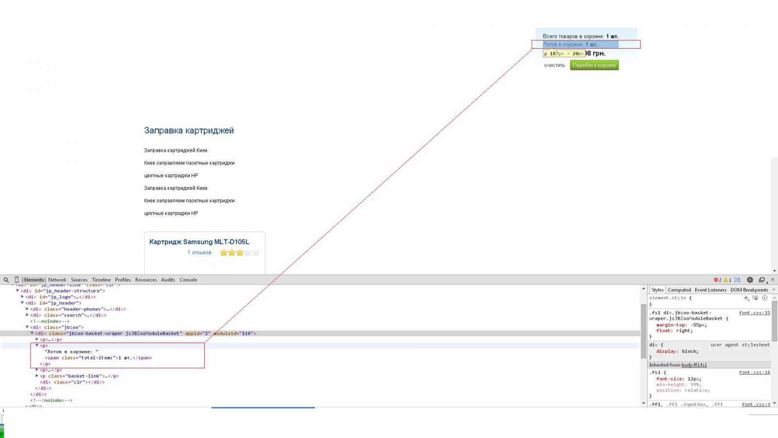Image resolution: width=778 pixels, height=438 pixels.
Task: Toggle animation play icon in Styles pane
Action: (x=765, y=298)
